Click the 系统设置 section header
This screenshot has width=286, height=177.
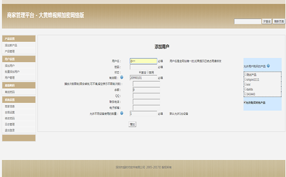tap(19, 100)
